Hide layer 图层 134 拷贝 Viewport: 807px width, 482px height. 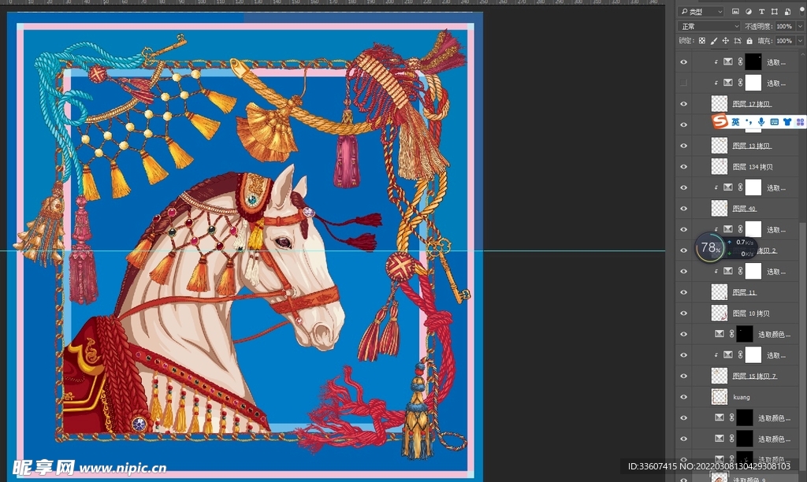[x=683, y=167]
